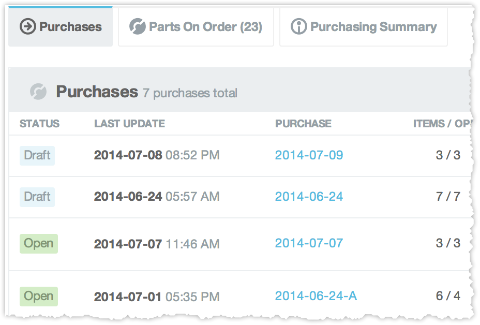Click the Open badge for 2014-07-07
Viewport: 480px width, 325px height.
[x=39, y=244]
